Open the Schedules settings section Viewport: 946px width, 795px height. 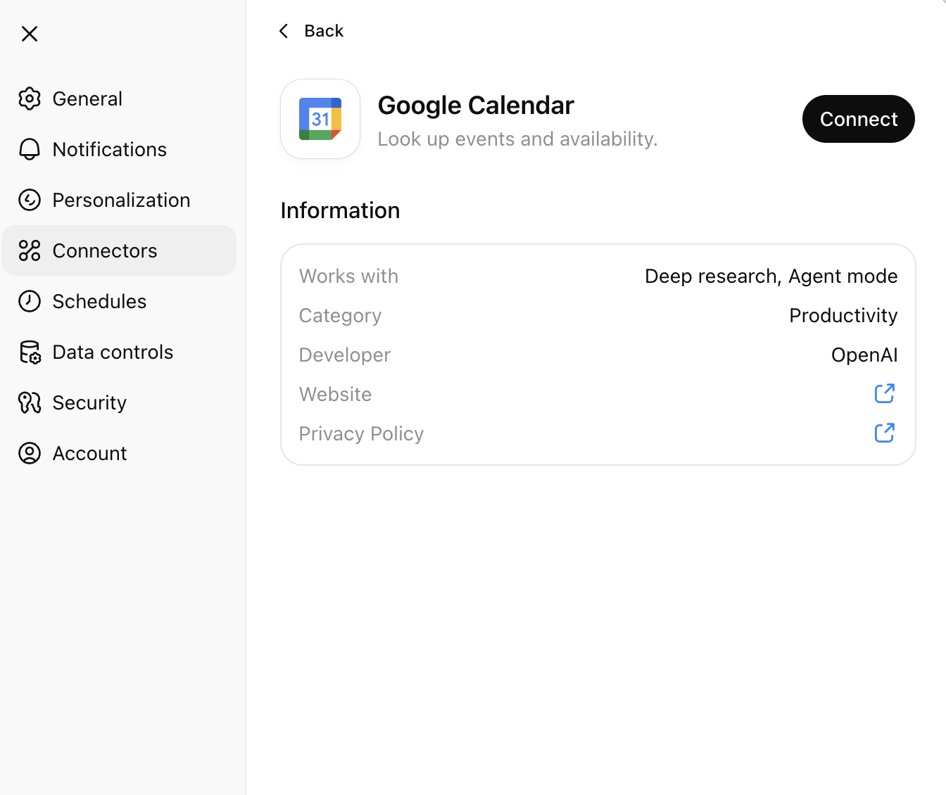99,301
